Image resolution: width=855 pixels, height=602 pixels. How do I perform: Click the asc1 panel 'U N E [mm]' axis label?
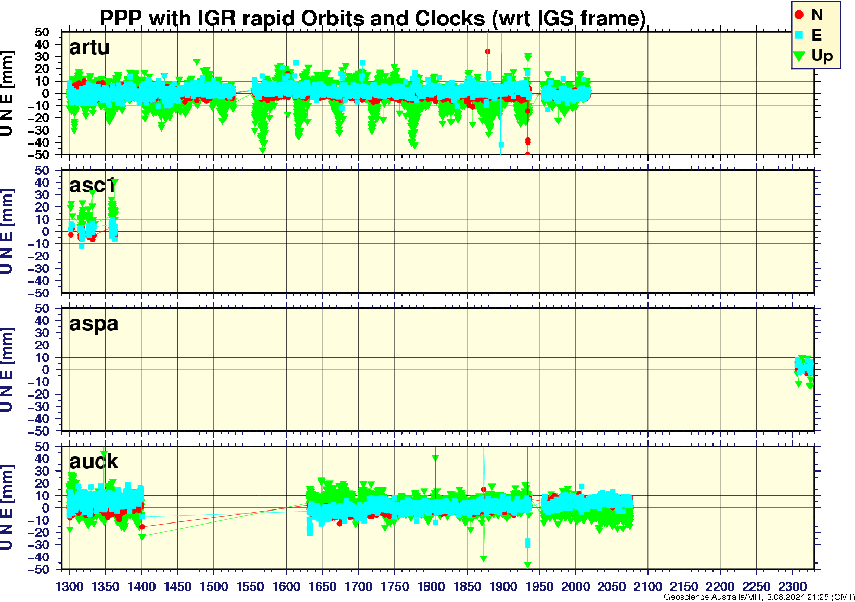7,232
